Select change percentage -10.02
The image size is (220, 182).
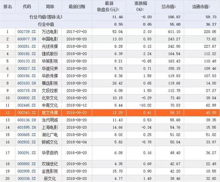coord(146,105)
